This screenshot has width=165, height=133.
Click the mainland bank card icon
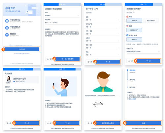click(x=7, y=28)
